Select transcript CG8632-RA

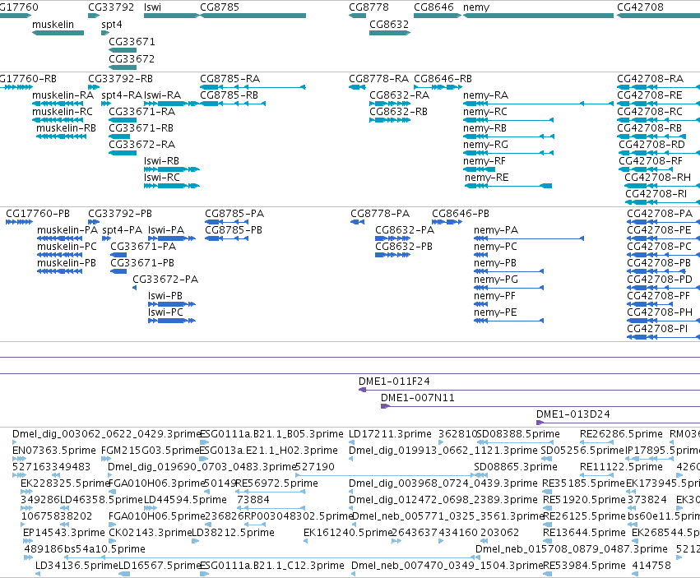[x=400, y=95]
